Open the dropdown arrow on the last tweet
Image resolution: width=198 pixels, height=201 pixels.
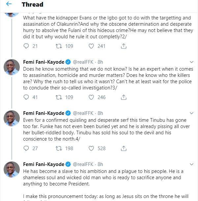coord(191,164)
